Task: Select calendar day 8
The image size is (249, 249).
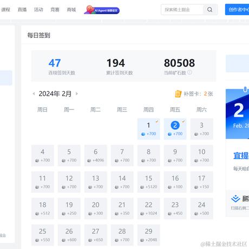Action: 149,155
